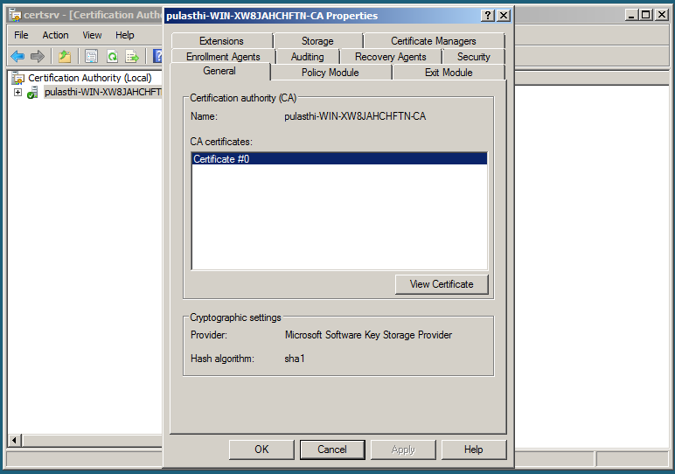Image resolution: width=675 pixels, height=474 pixels.
Task: Open the View menu
Action: (x=92, y=35)
